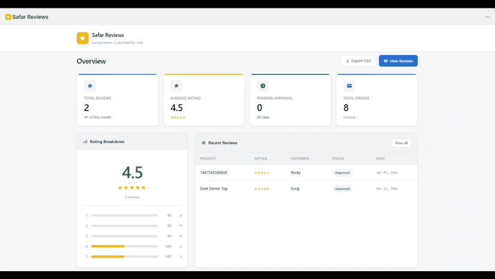Click the small star icon in top bar
Image resolution: width=495 pixels, height=279 pixels.
coord(8,17)
